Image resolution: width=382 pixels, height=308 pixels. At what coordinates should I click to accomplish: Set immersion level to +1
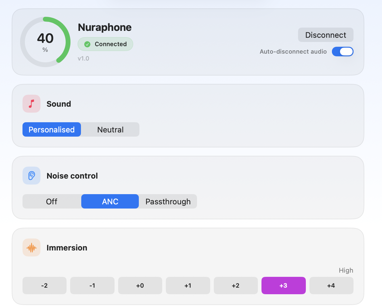tap(188, 286)
